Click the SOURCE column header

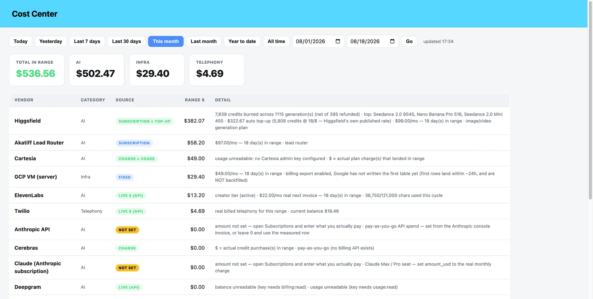pyautogui.click(x=125, y=100)
